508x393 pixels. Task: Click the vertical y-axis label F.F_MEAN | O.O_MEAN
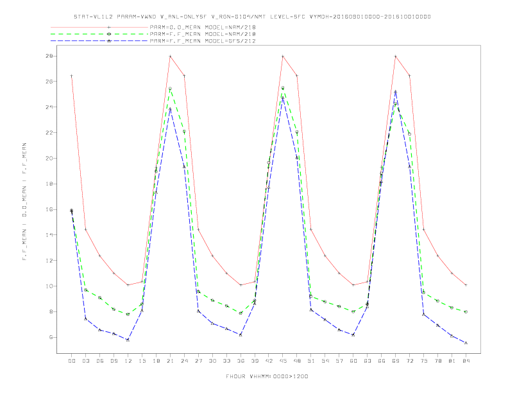click(24, 202)
